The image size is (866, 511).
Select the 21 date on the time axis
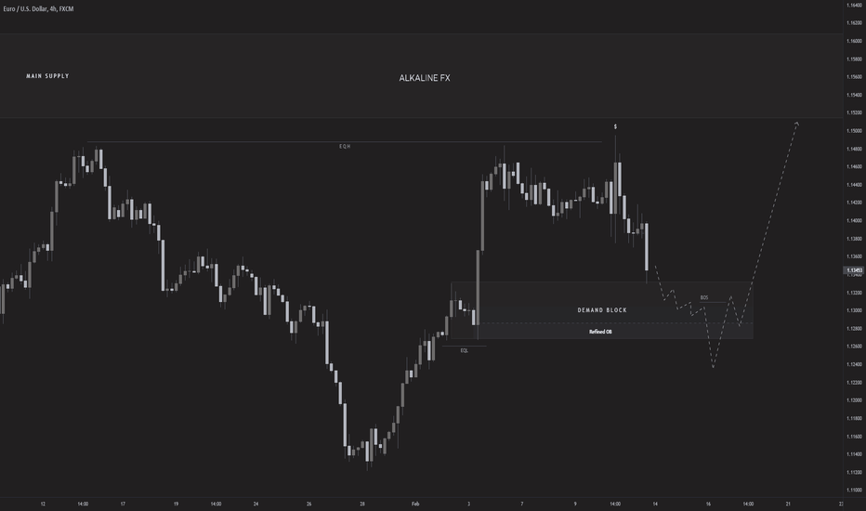tap(788, 504)
